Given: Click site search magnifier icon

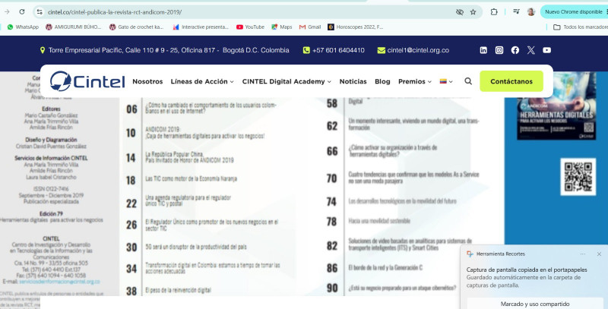Looking at the screenshot, I should click(468, 81).
